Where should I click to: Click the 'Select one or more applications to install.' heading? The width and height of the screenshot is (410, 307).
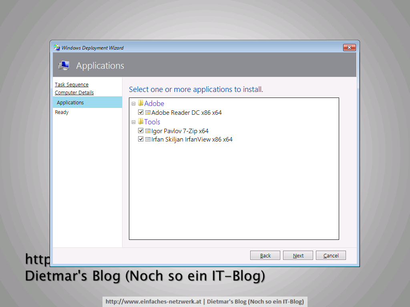pos(196,89)
